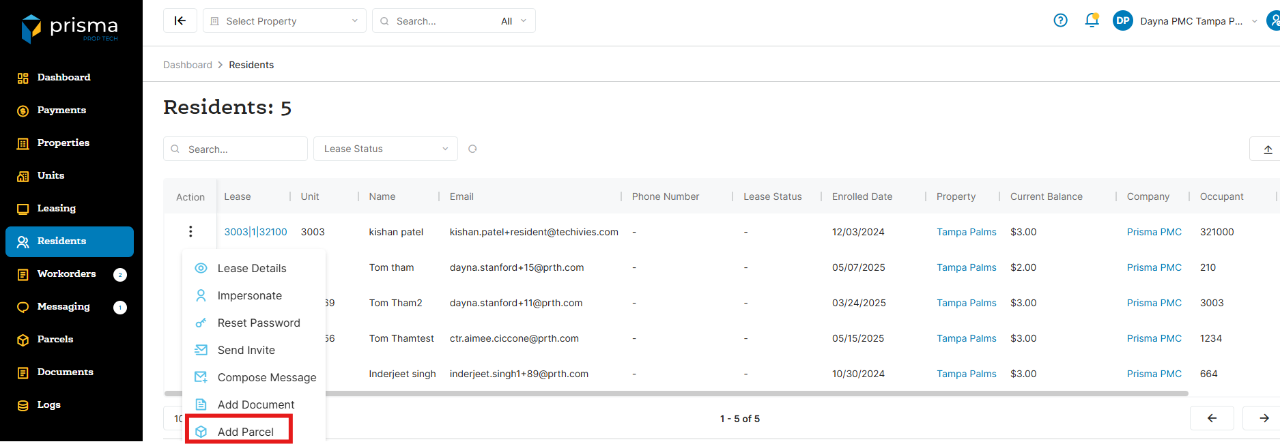Go to the next page arrow
Viewport: 1280px width, 444px height.
pyautogui.click(x=1264, y=418)
